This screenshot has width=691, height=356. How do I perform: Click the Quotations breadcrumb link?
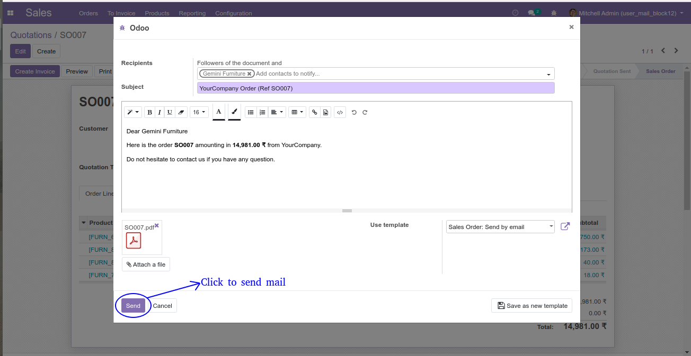pyautogui.click(x=31, y=35)
